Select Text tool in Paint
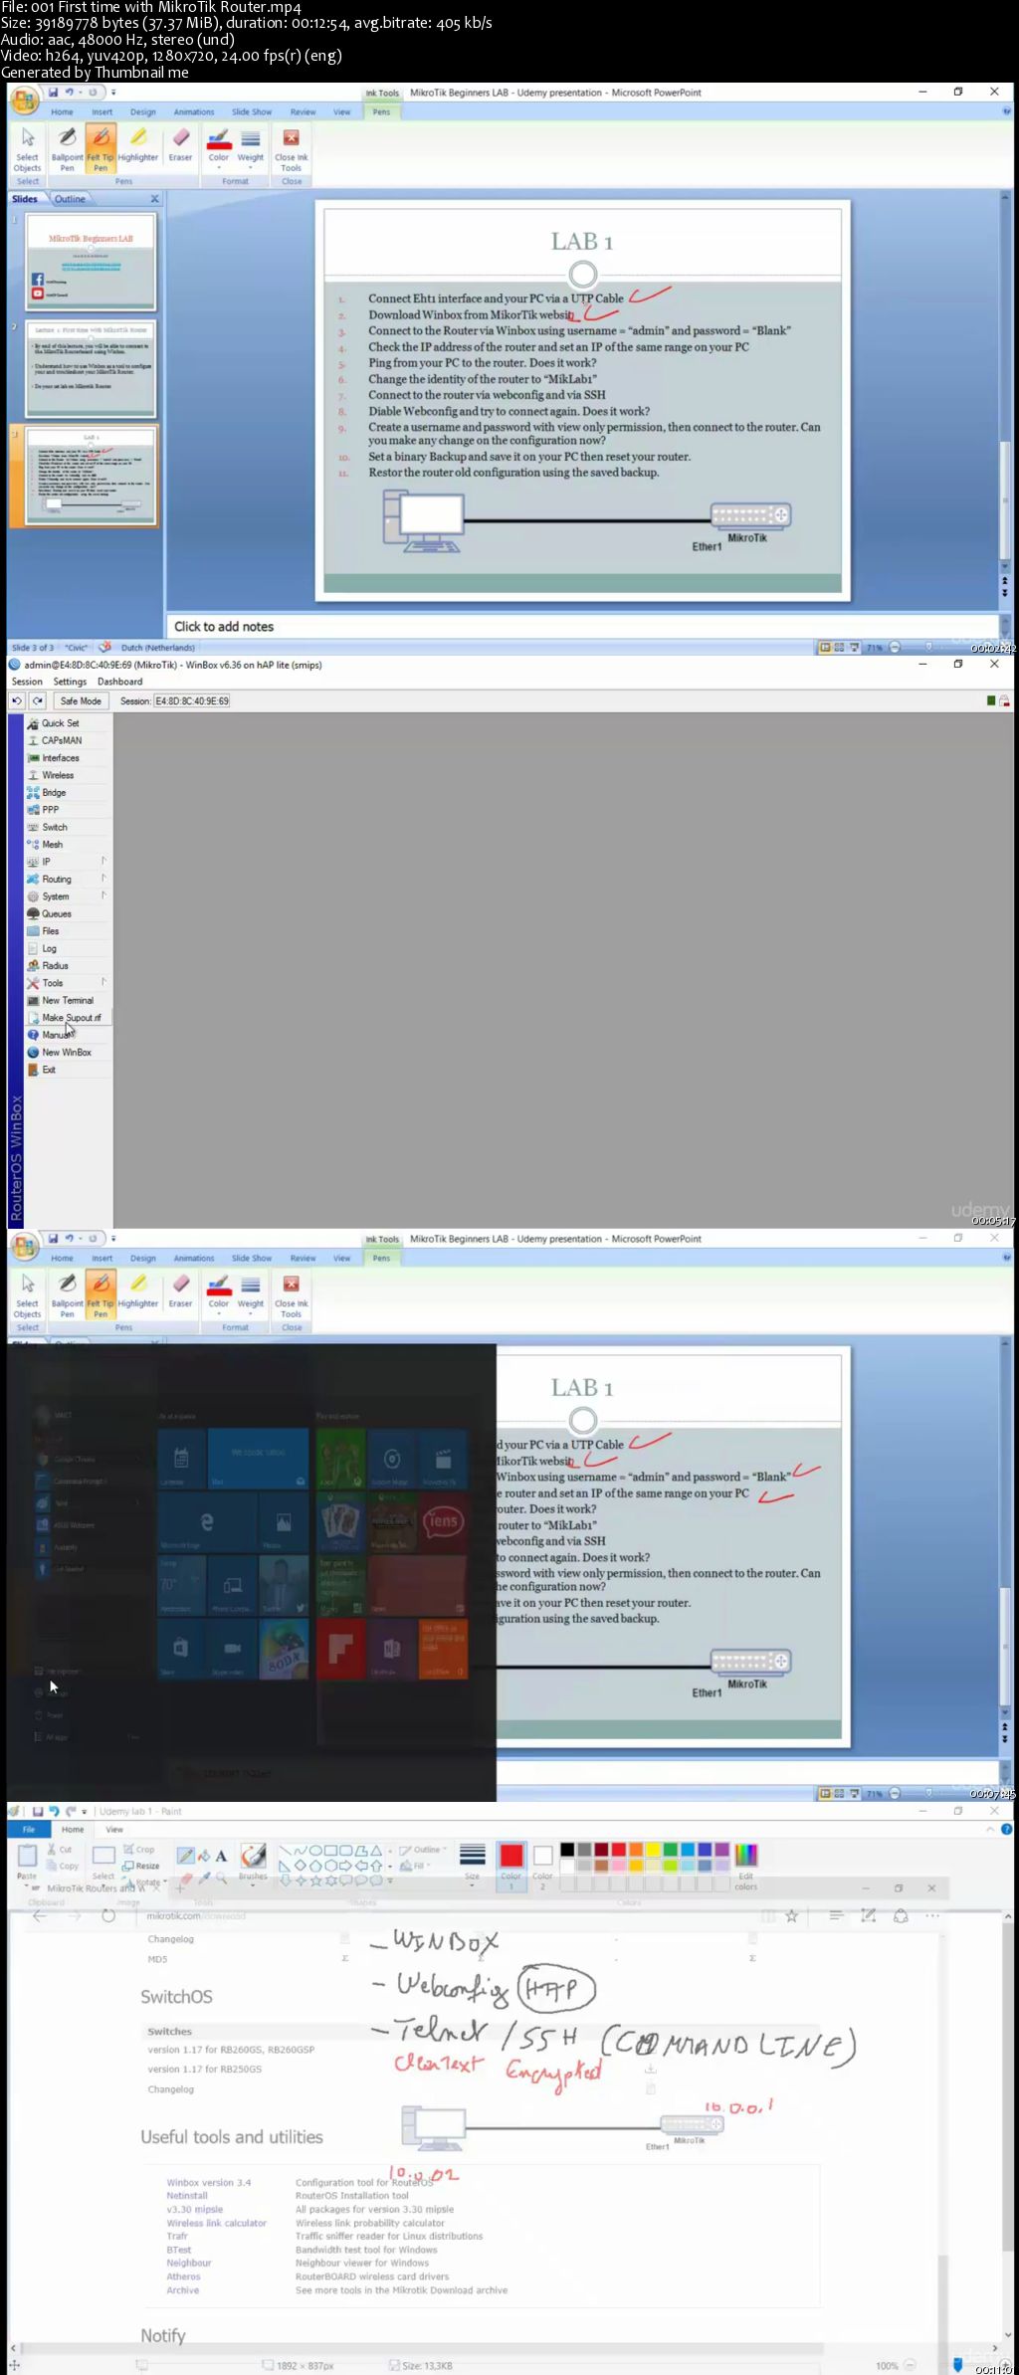The width and height of the screenshot is (1019, 2375). point(221,1856)
